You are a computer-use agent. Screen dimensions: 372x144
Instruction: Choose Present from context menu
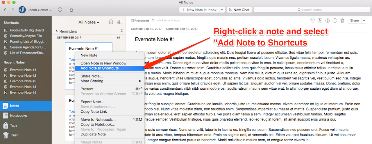tap(110, 89)
